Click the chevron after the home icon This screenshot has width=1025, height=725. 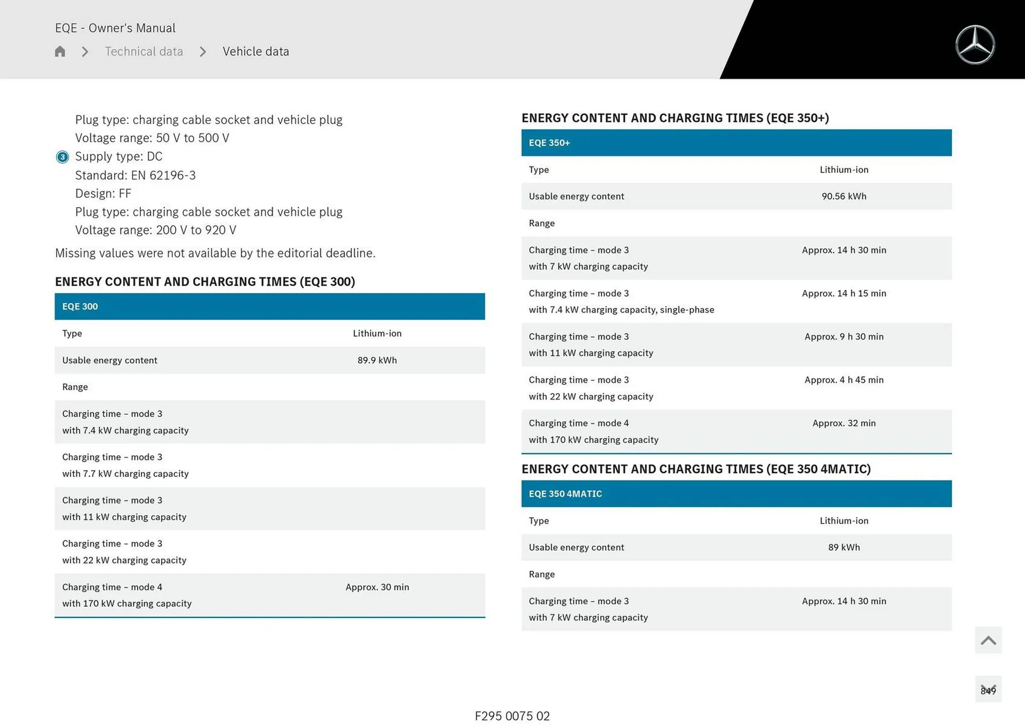click(x=85, y=52)
